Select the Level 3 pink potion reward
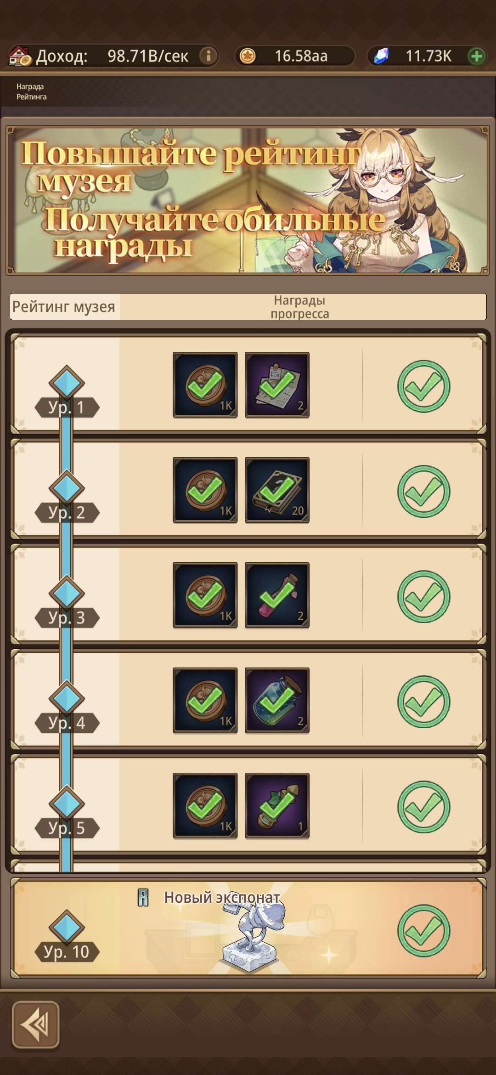 tap(277, 595)
